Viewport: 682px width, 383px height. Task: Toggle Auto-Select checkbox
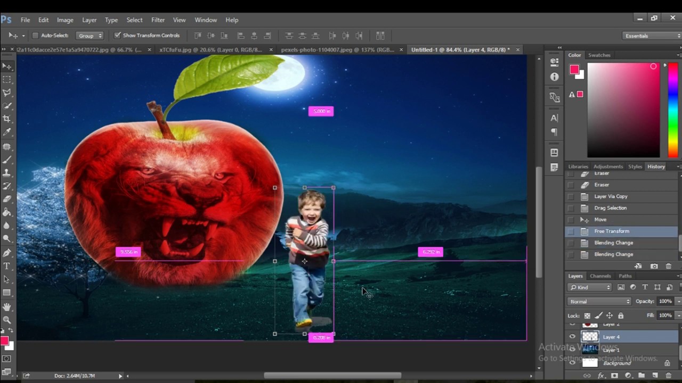(x=35, y=36)
